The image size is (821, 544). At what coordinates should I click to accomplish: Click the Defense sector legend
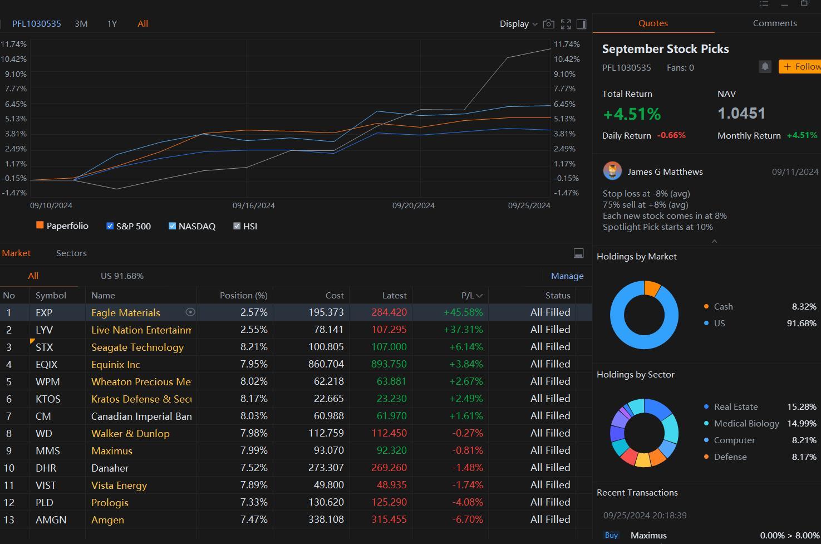(730, 457)
